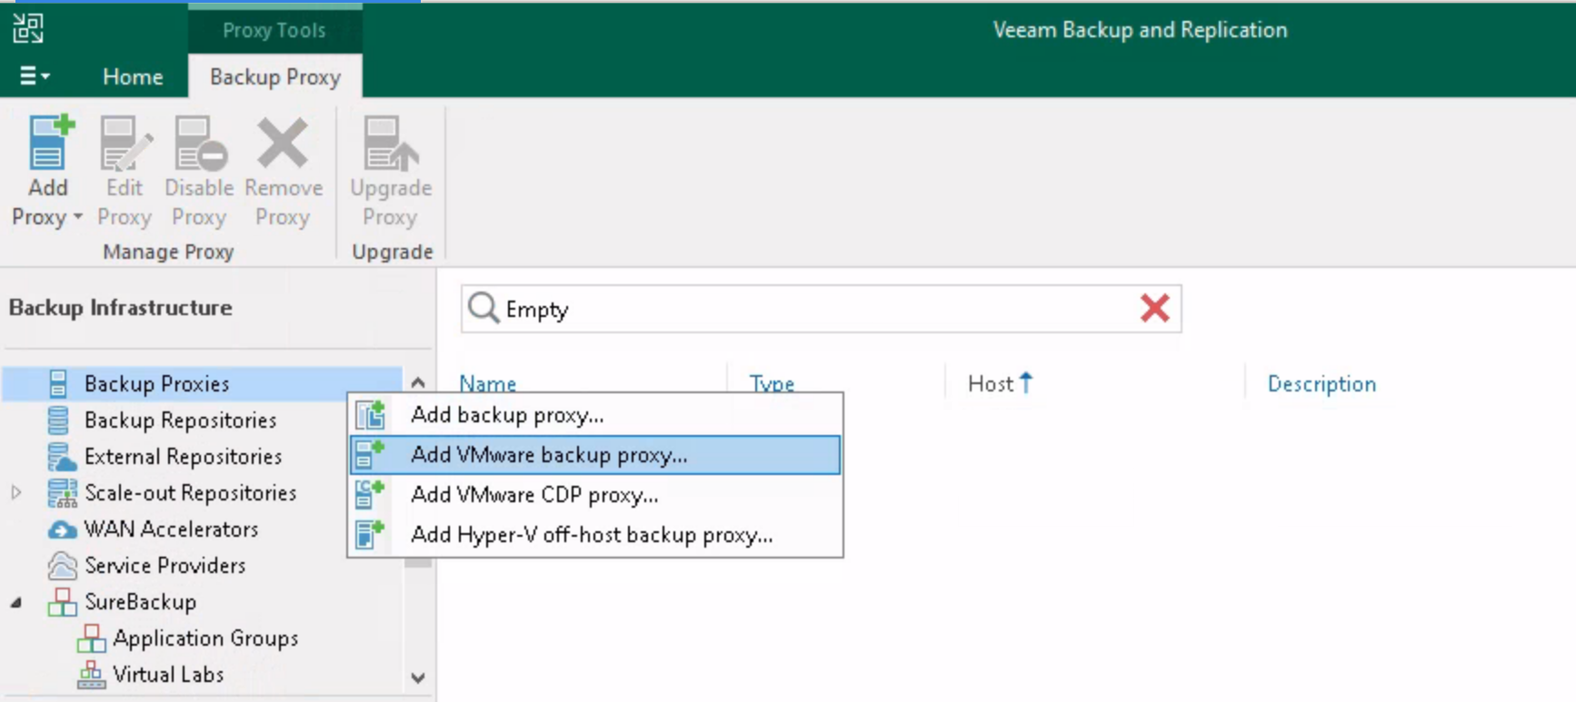Select Virtual Labs under SureBackup
Screen dimensions: 1576x702
[x=168, y=675]
